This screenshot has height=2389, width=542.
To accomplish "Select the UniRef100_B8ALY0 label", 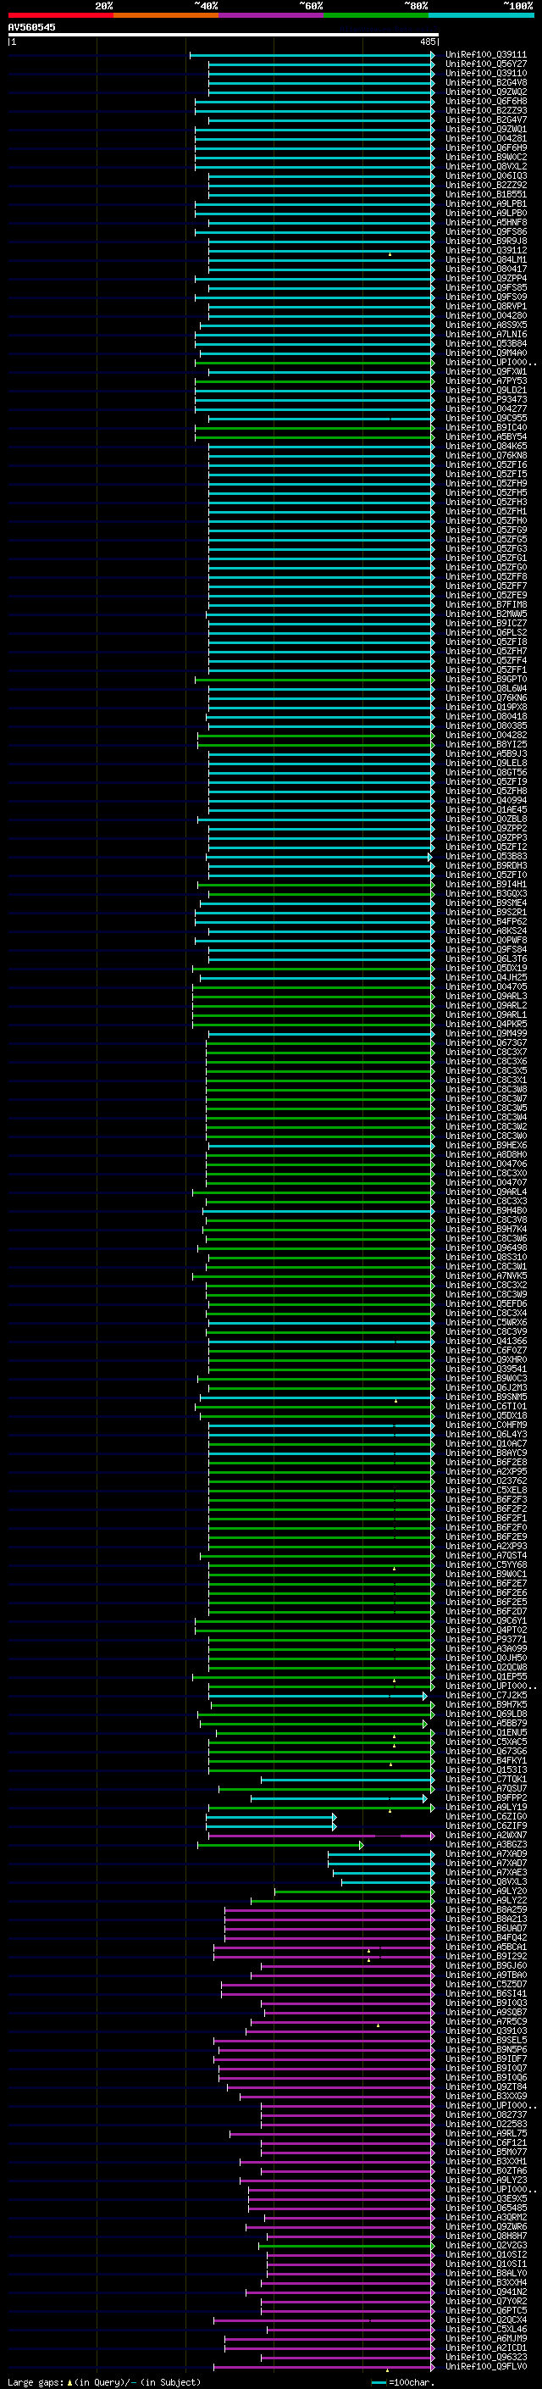I will click(x=486, y=2273).
